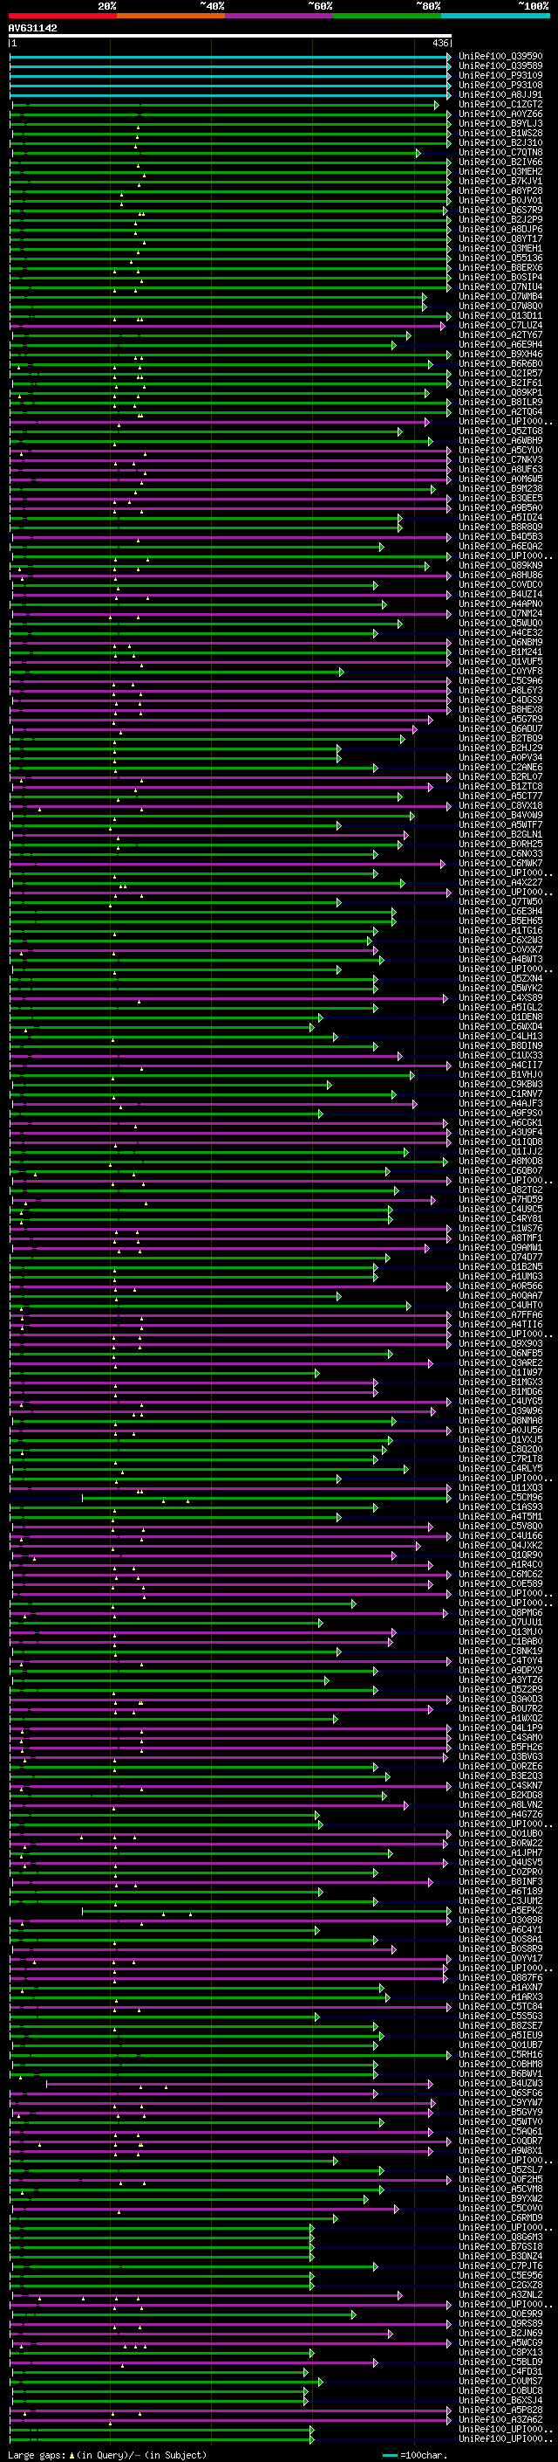Select the UniRef100_B9M238 label
The image size is (558, 2462).
tap(500, 488)
